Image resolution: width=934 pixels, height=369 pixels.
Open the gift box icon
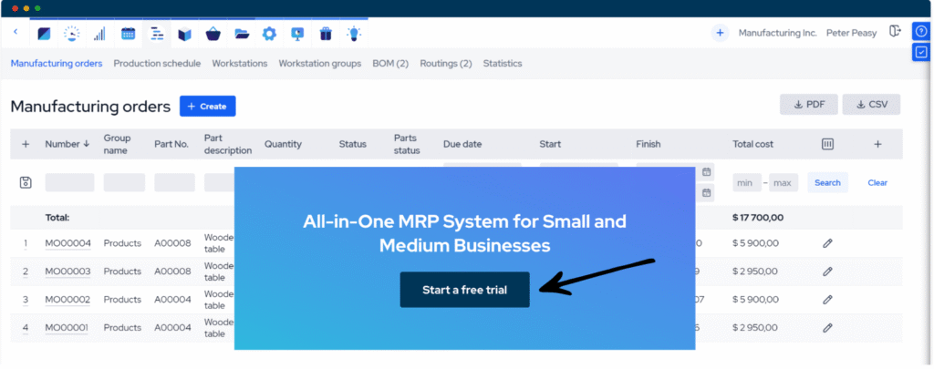click(326, 34)
